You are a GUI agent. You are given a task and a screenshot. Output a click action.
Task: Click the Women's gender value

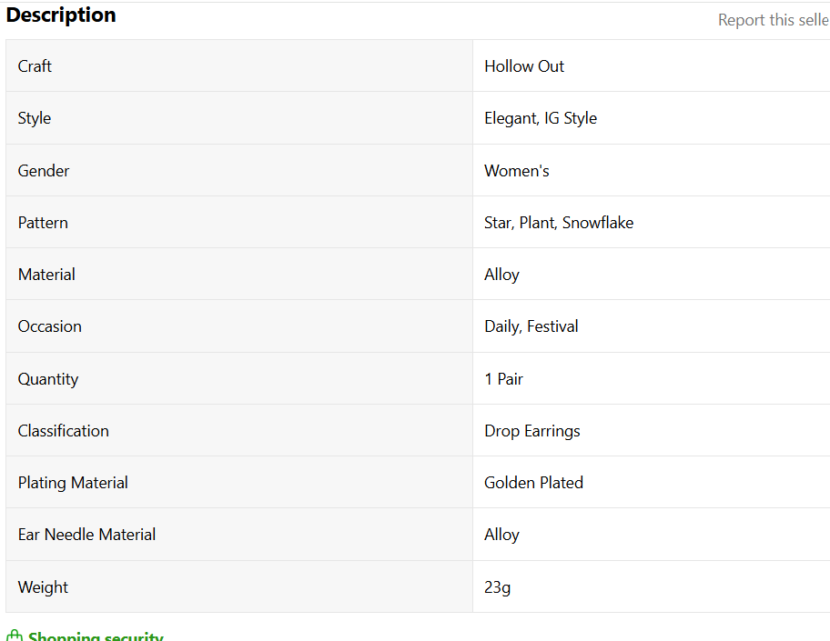[x=517, y=171]
